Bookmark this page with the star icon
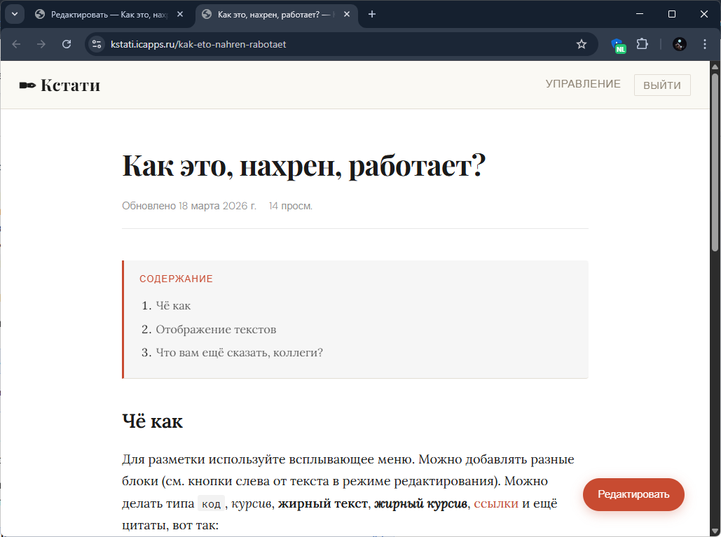The height and width of the screenshot is (537, 721). point(581,44)
